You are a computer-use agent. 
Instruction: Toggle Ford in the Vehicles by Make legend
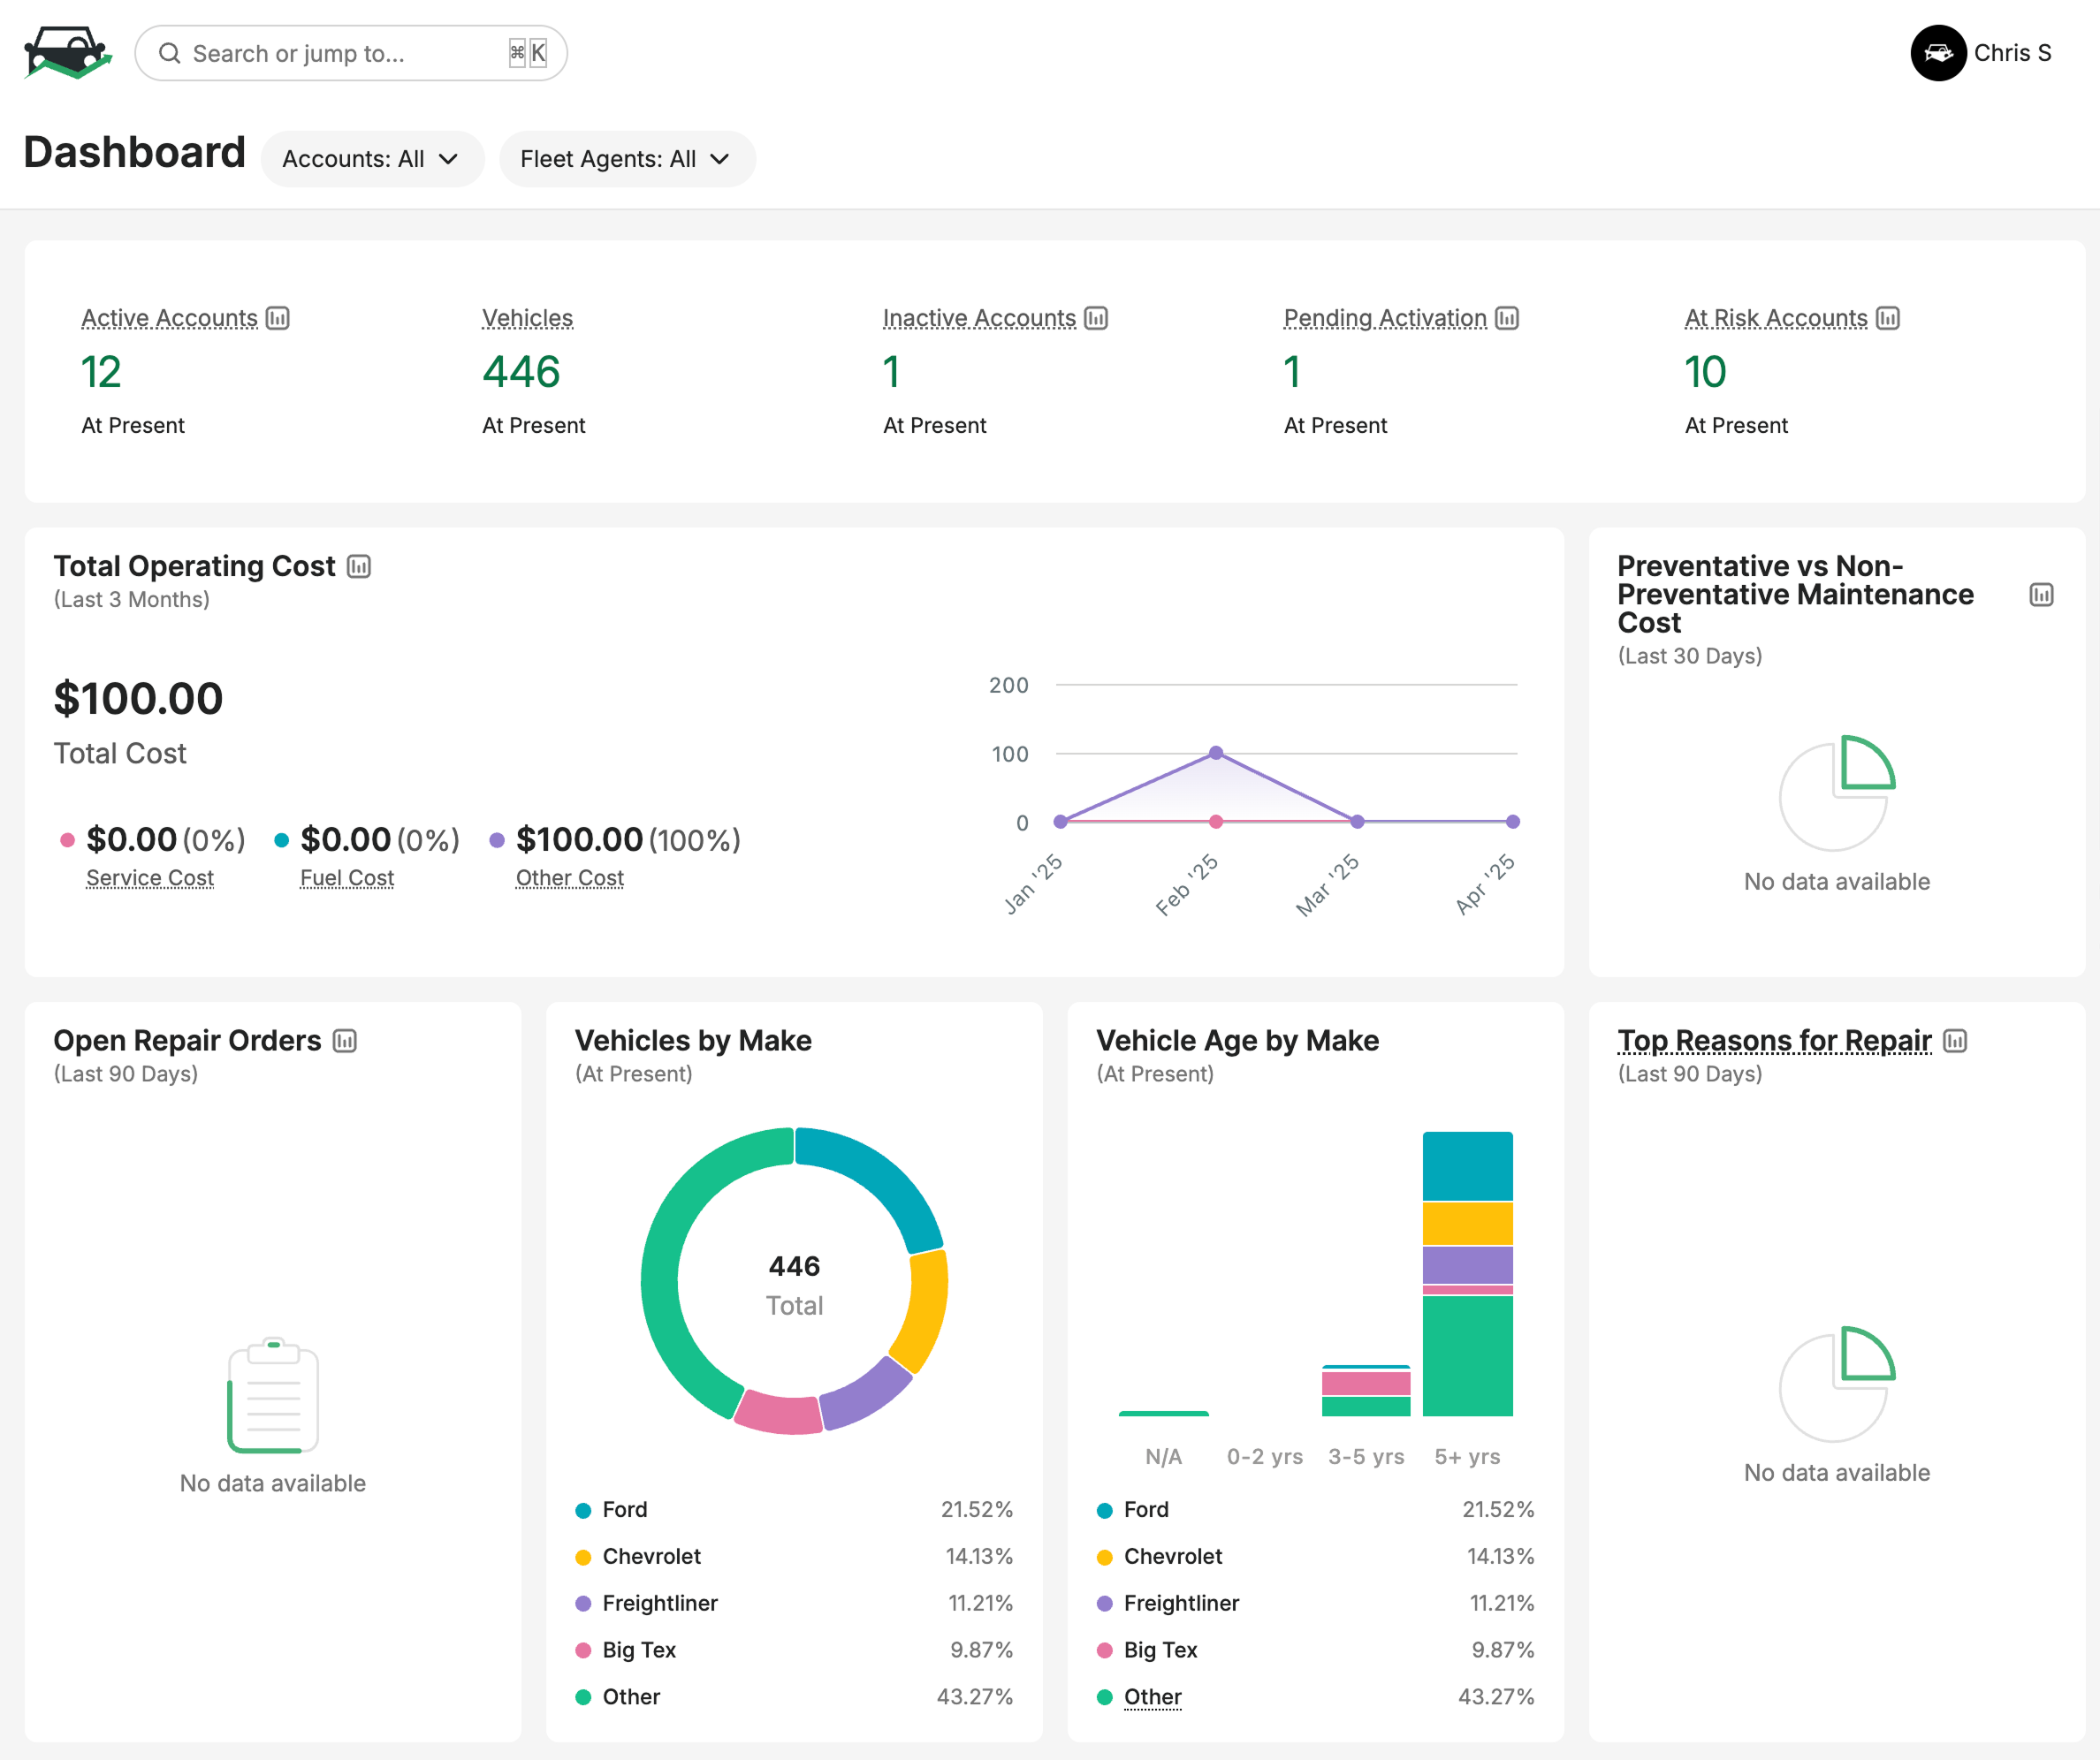[x=624, y=1509]
